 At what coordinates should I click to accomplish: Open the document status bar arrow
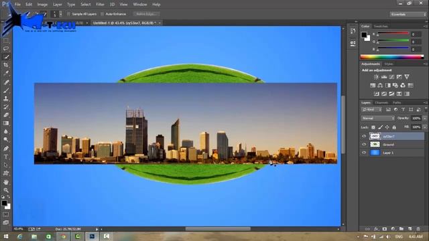click(97, 229)
